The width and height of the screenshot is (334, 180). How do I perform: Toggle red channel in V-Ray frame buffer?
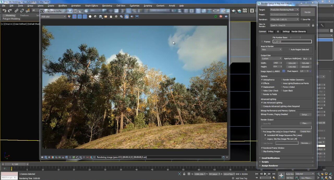74,16
